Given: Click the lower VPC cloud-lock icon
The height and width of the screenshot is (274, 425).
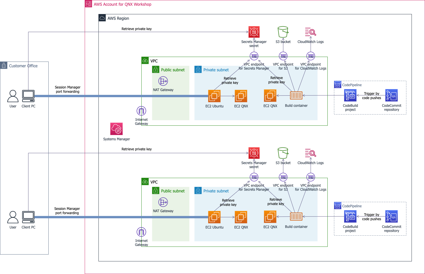Looking at the screenshot, I should tap(145, 182).
